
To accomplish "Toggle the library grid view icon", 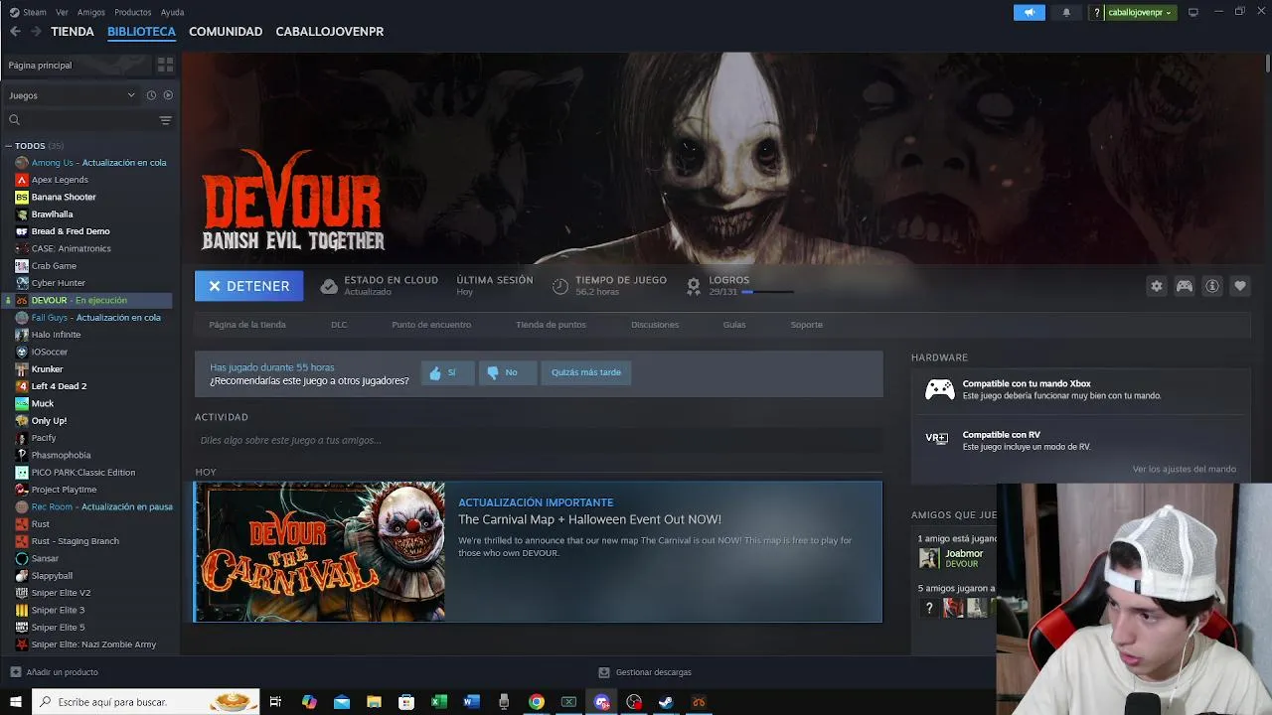I will pyautogui.click(x=165, y=65).
